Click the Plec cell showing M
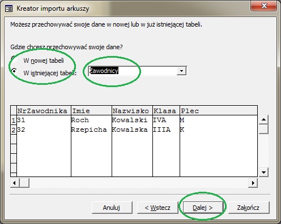Viewport: 281px width, 224px height. (219, 120)
